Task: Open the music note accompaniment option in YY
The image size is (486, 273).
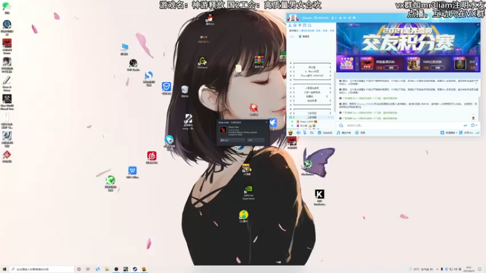Action: click(x=343, y=132)
